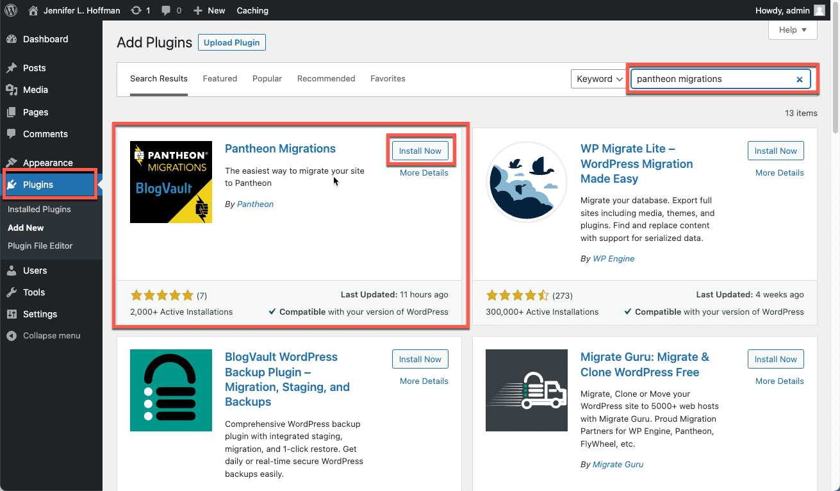Open the comments bubble icon in admin bar

pos(167,11)
